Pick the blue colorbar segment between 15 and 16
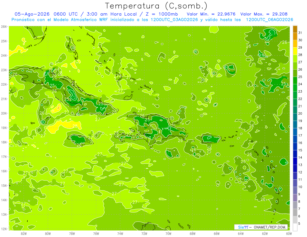307x237 pixels. [295, 146]
